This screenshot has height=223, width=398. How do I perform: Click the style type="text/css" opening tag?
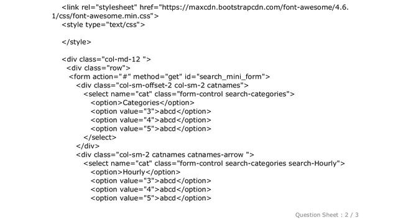point(103,25)
